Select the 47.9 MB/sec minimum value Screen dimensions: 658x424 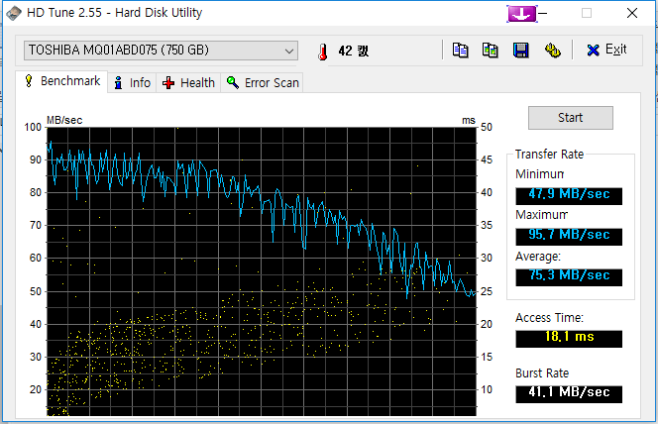569,194
